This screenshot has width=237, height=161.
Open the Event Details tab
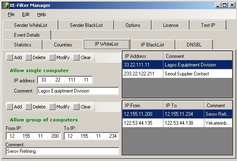pos(27,35)
